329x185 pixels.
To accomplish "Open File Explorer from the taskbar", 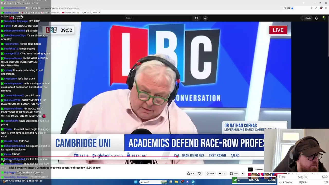I will 176,182.
